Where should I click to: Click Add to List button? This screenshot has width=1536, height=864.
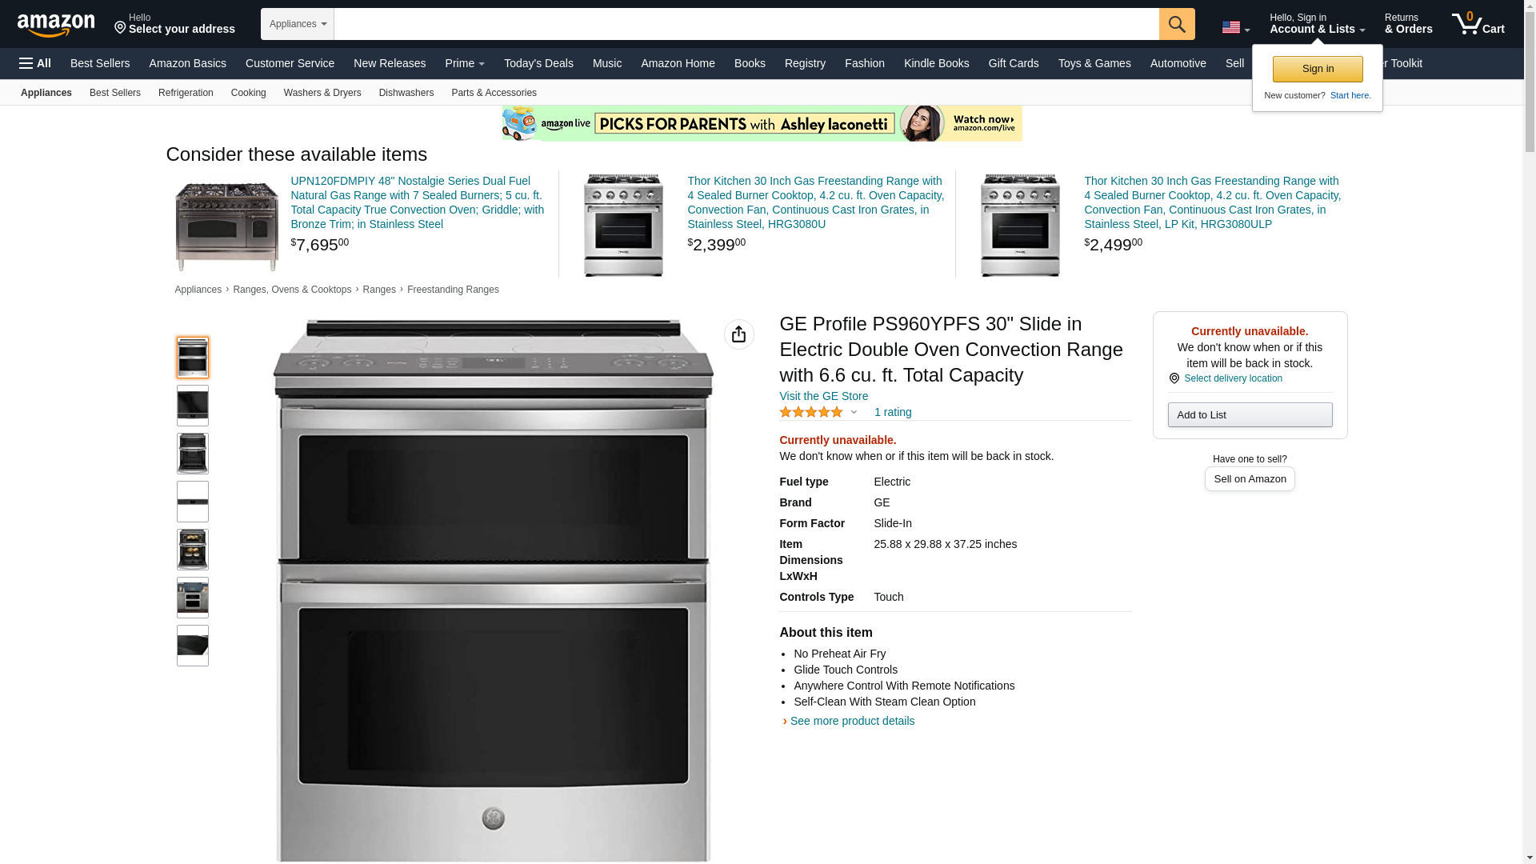click(1249, 414)
